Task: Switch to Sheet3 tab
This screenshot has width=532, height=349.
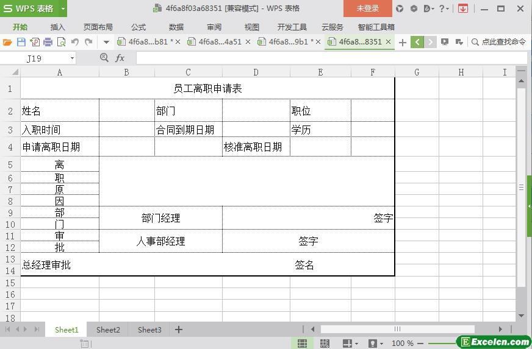Action: pyautogui.click(x=149, y=330)
